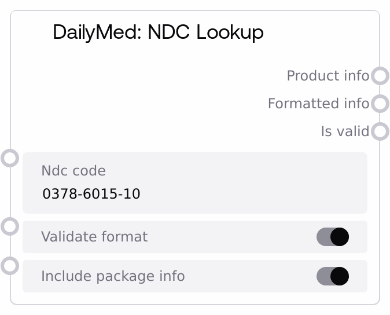The height and width of the screenshot is (315, 390).
Task: Click the Include package info input port
Action: pos(10,265)
